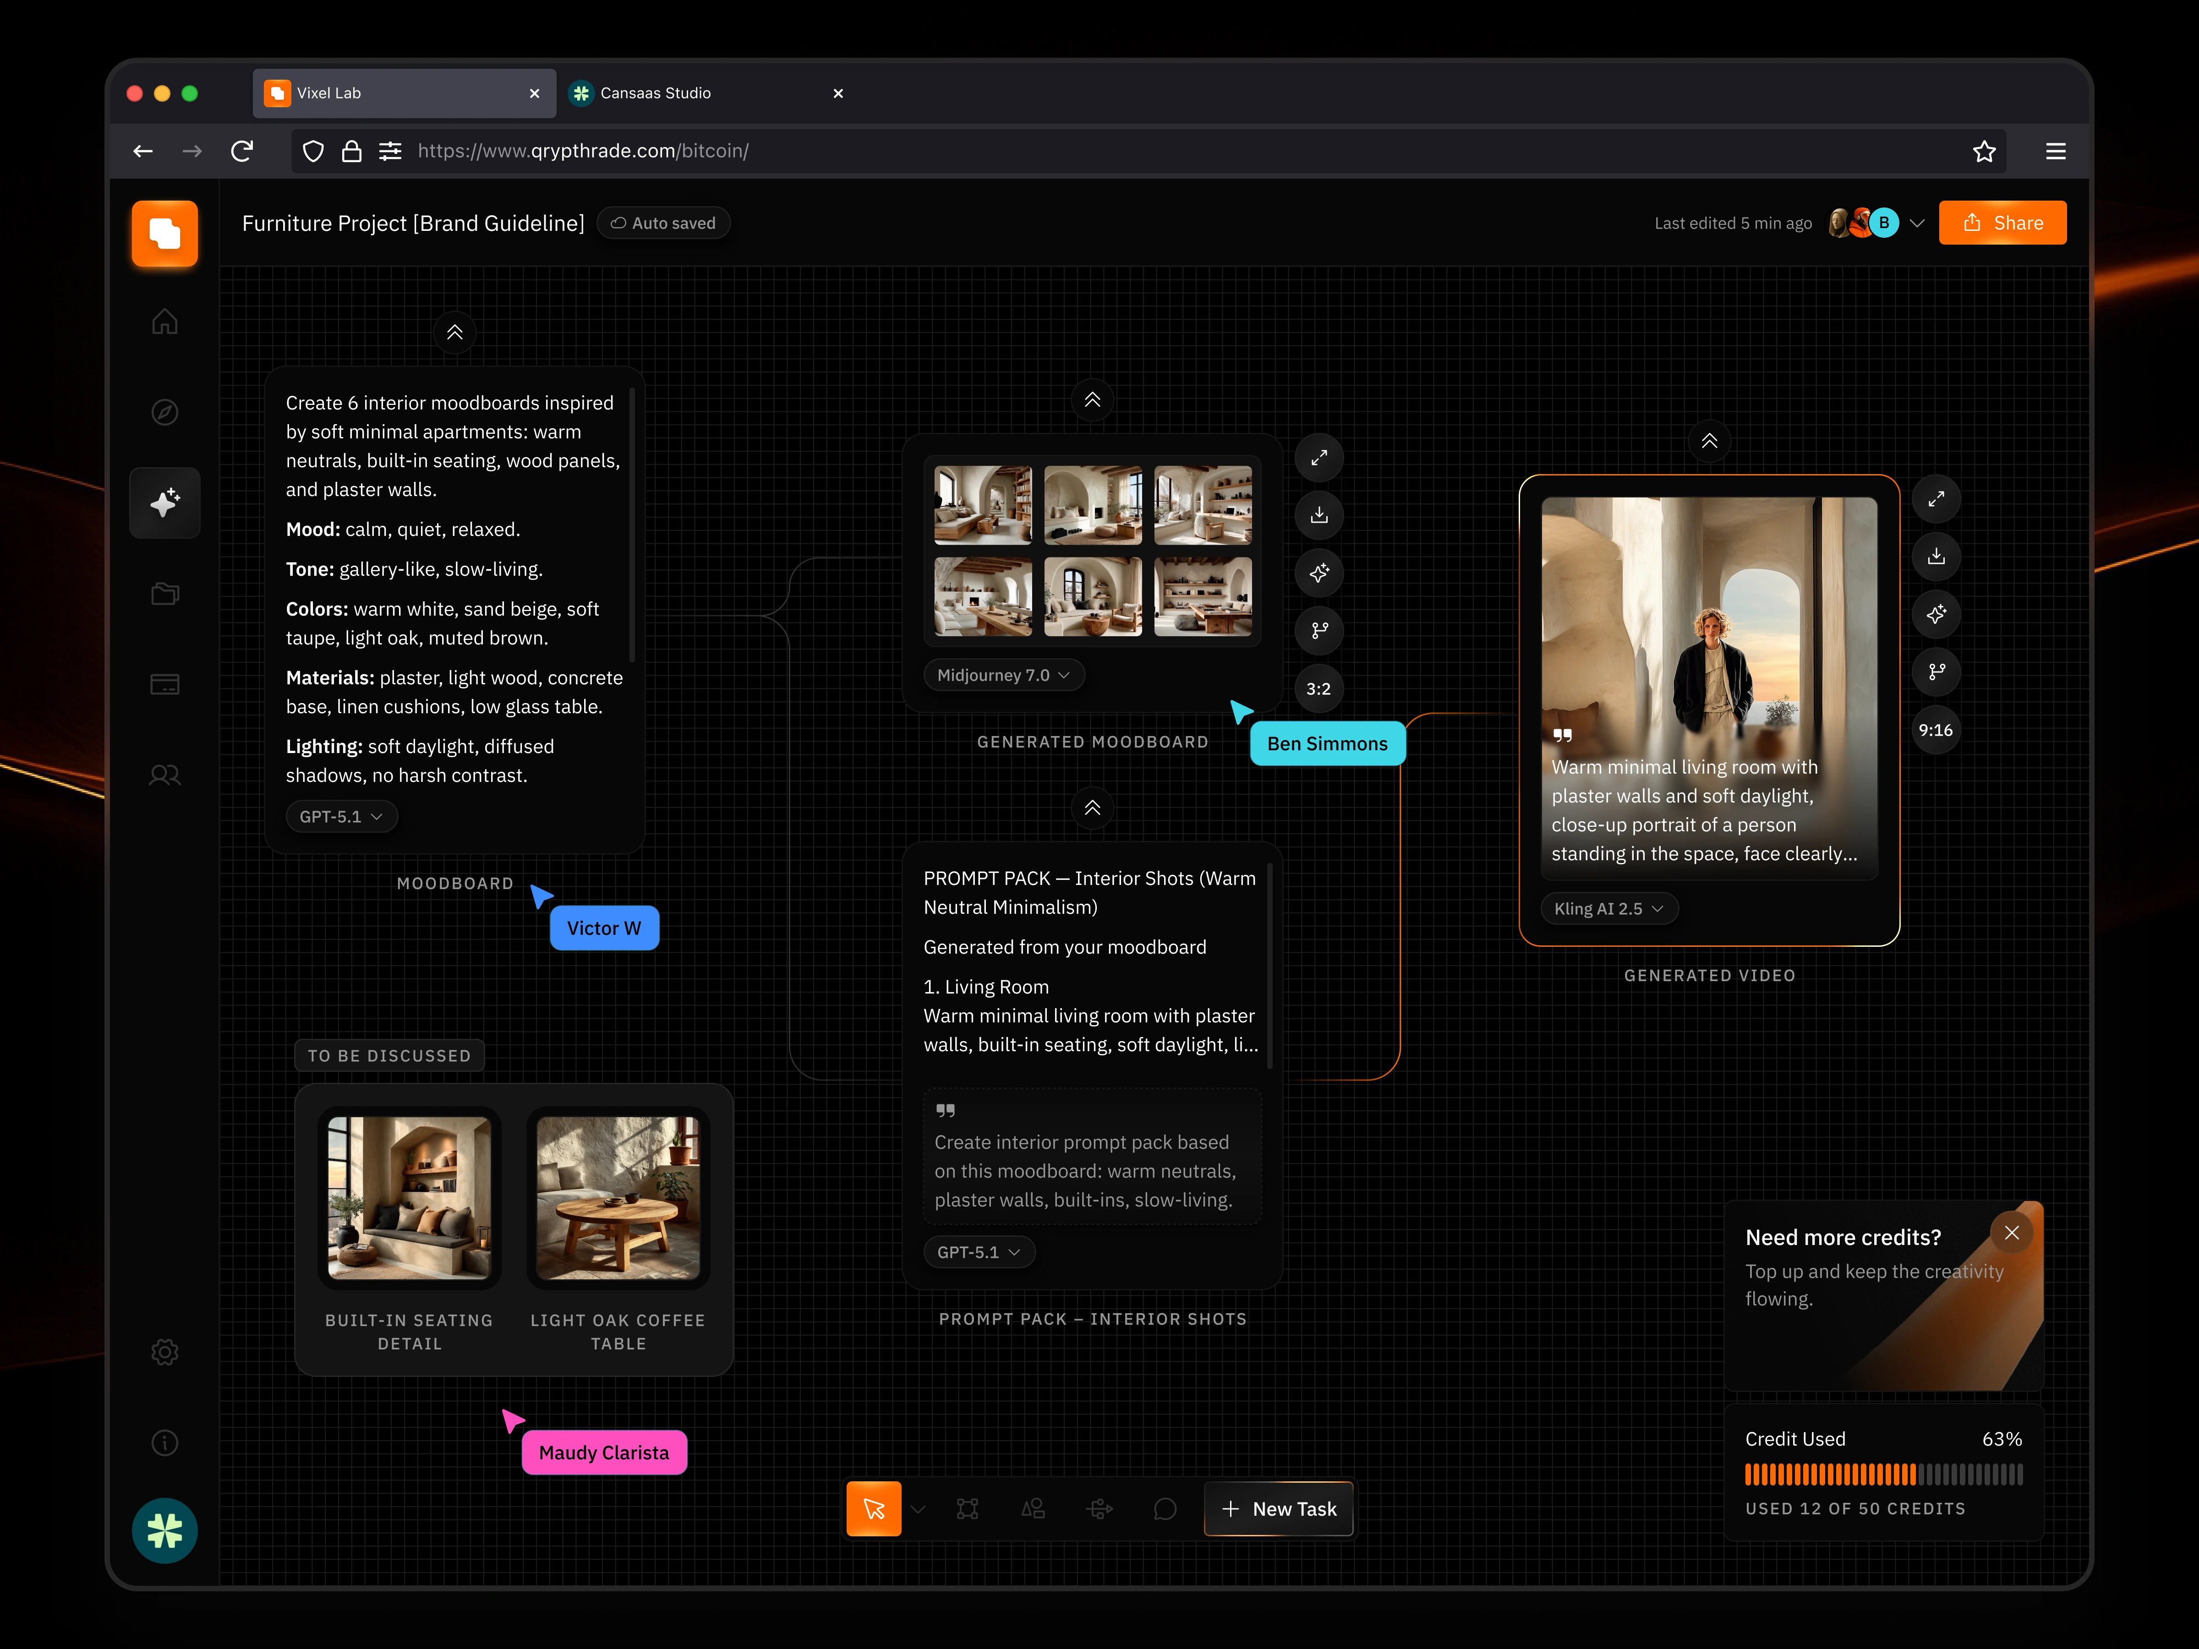The image size is (2199, 1649).
Task: Collapse the Generated Video card
Action: [1709, 441]
